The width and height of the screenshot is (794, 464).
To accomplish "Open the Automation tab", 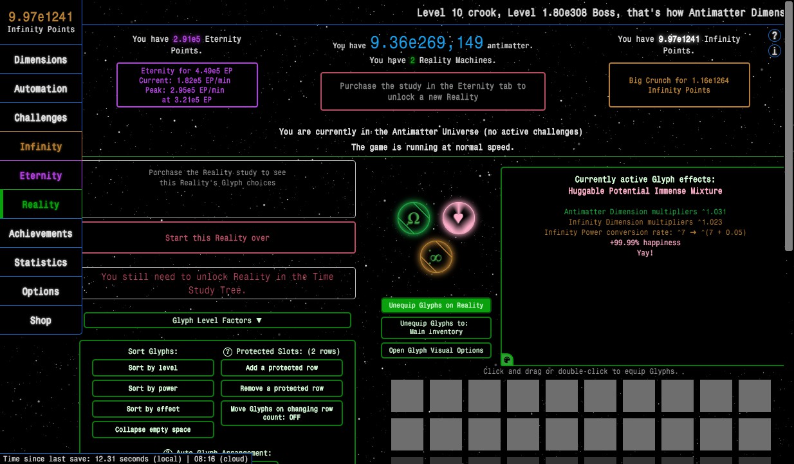I will pyautogui.click(x=41, y=89).
